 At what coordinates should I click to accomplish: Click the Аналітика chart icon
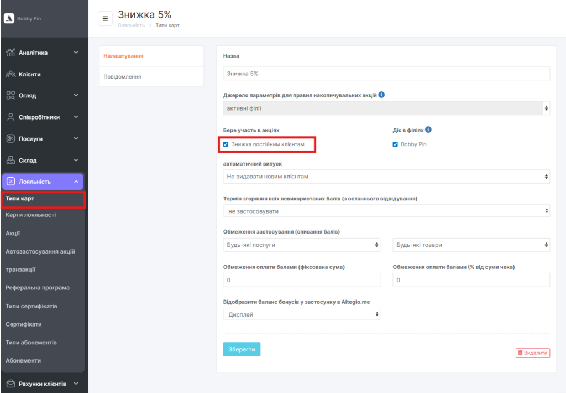click(x=11, y=53)
